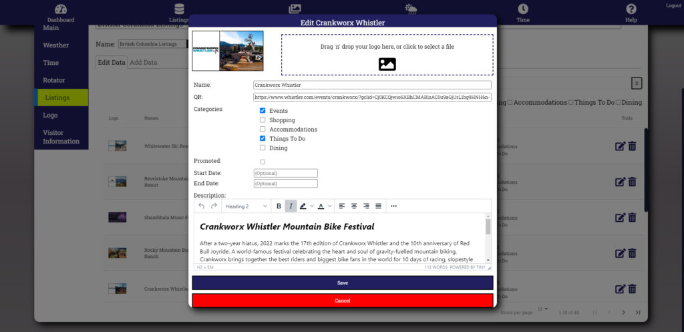The height and width of the screenshot is (332, 684).
Task: Log out of the application
Action: pos(673,5)
